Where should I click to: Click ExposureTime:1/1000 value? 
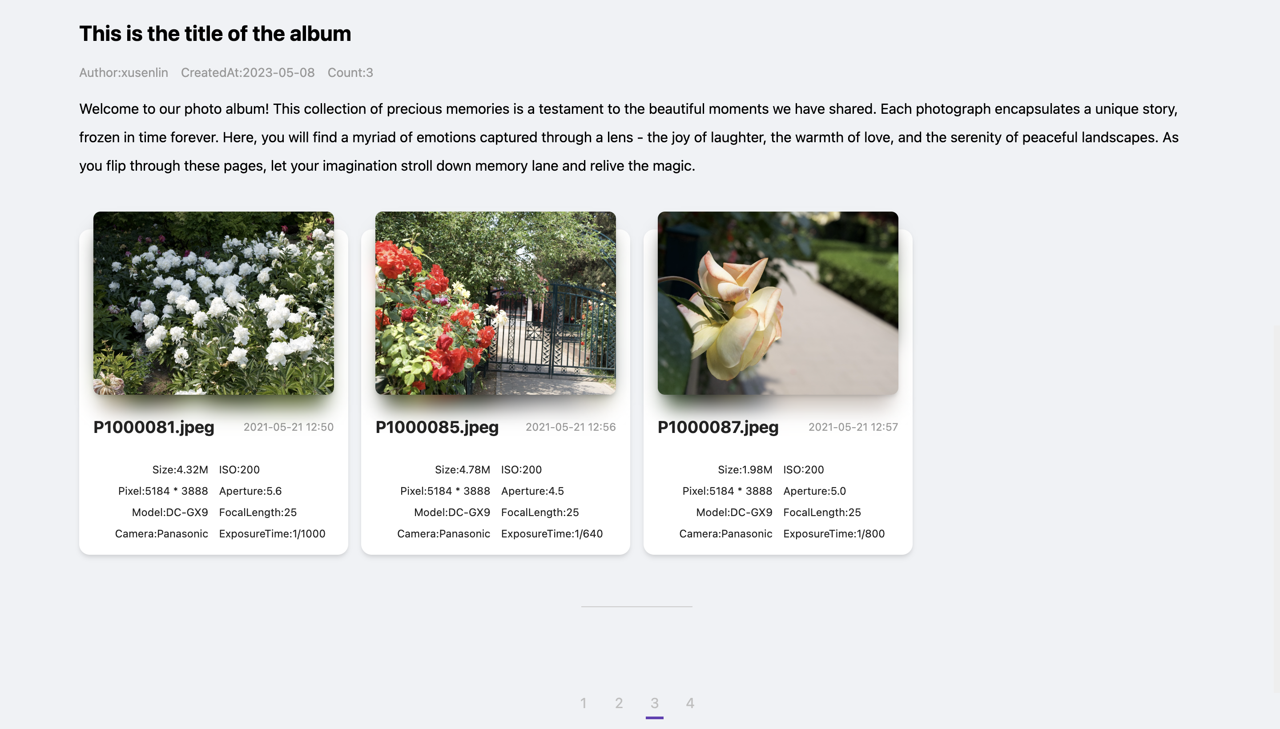click(272, 534)
